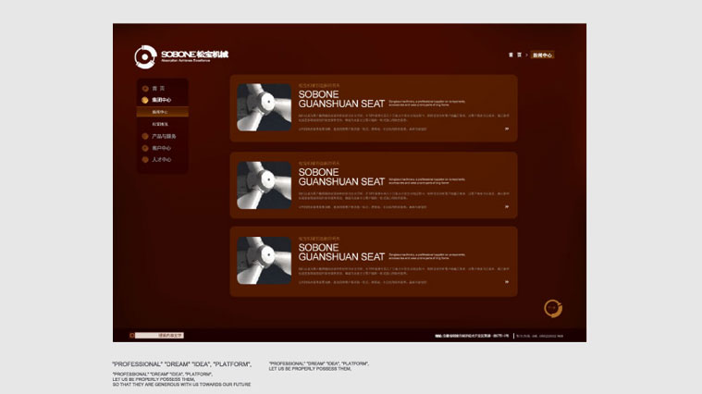This screenshot has height=394, width=702.
Task: Expand first article via its arrow icon
Action: (x=506, y=129)
